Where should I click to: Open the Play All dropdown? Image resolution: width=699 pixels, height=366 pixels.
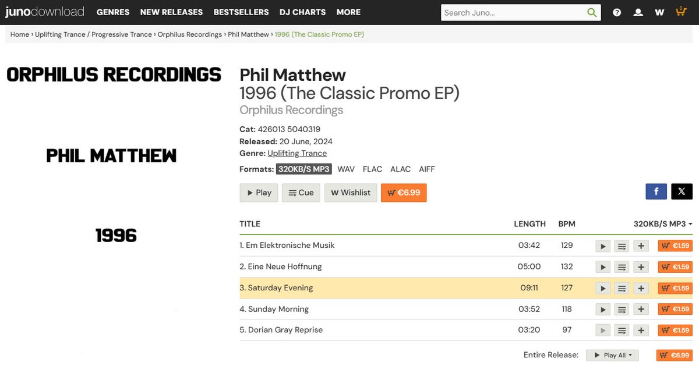click(612, 356)
